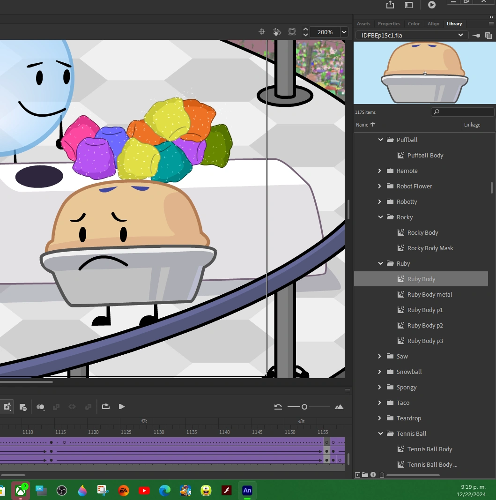Pin the current library IDFBEp1Sc1.fla
Screen dimensions: 496x500
[476, 35]
